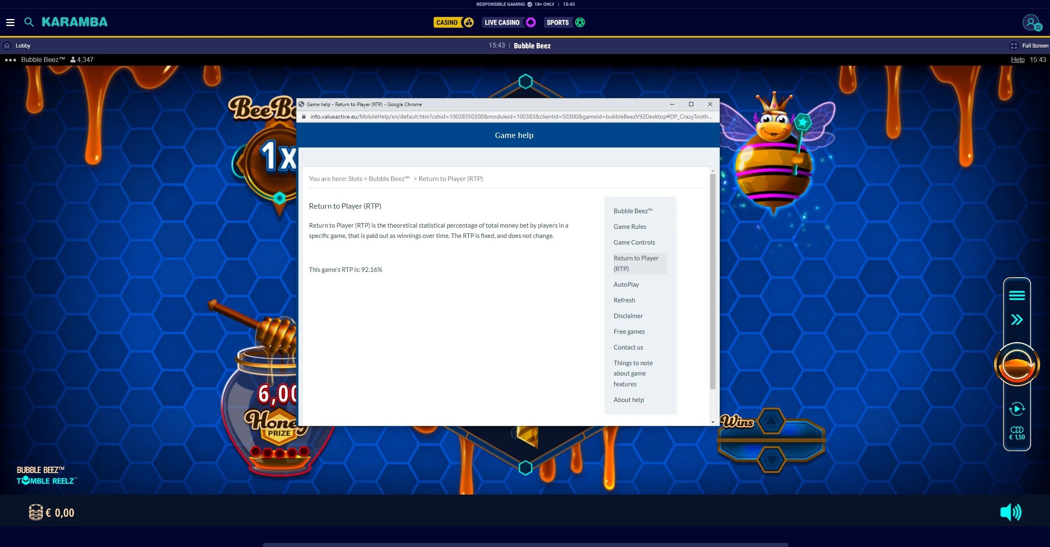Go to the Karamba home logo
Image resolution: width=1050 pixels, height=547 pixels.
pos(74,22)
